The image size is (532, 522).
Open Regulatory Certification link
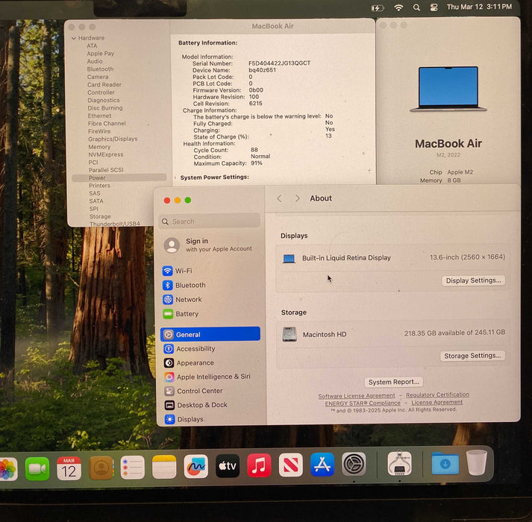coord(438,394)
